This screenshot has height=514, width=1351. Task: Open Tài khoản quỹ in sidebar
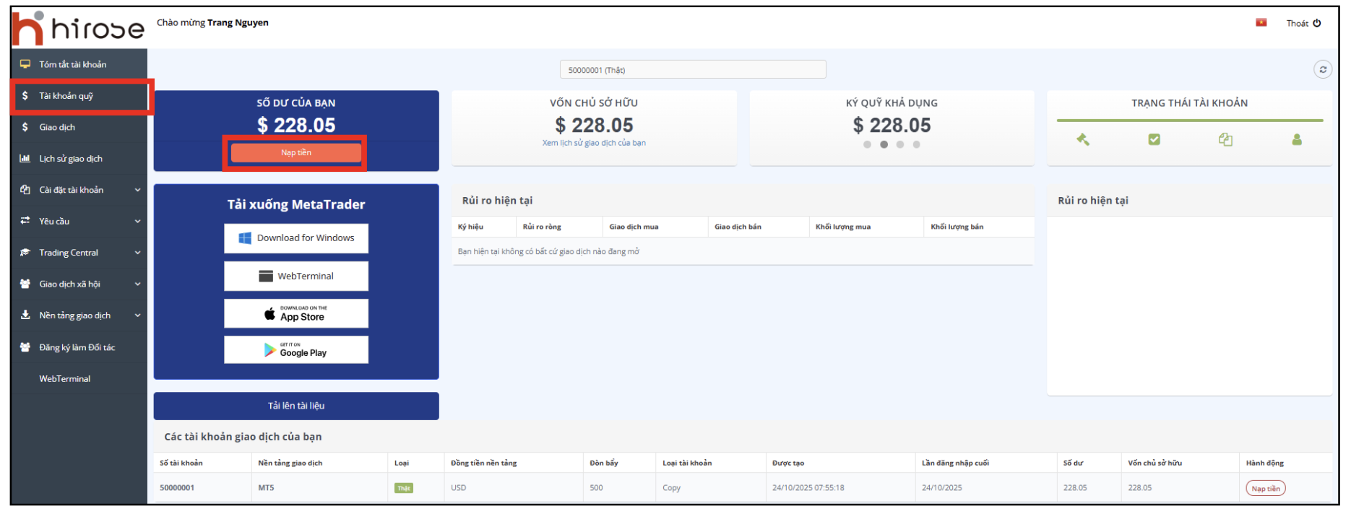coord(66,96)
